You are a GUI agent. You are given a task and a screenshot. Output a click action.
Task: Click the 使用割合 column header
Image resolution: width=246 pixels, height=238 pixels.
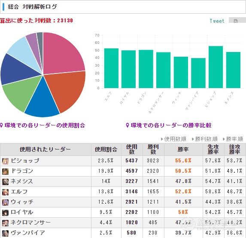click(x=106, y=150)
